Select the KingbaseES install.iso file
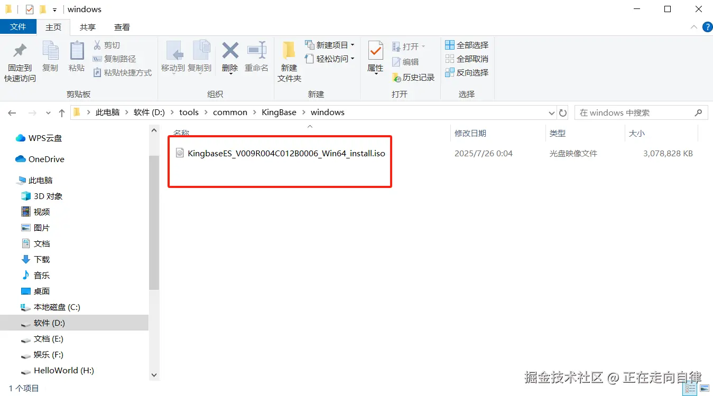This screenshot has width=713, height=396. pos(280,154)
